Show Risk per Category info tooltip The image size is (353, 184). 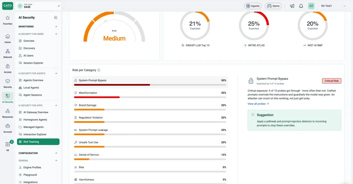point(99,70)
